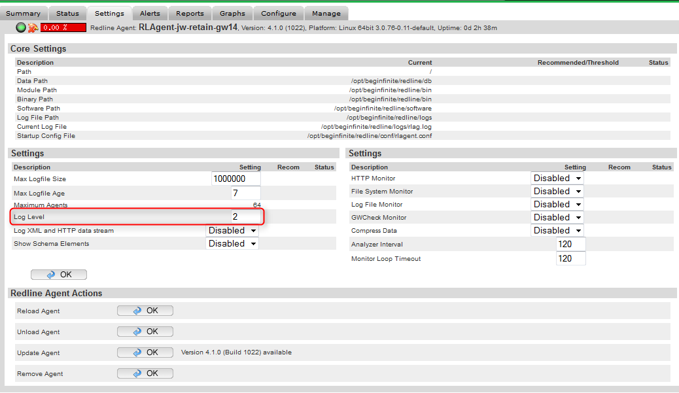Open the Summary tab

(24, 14)
